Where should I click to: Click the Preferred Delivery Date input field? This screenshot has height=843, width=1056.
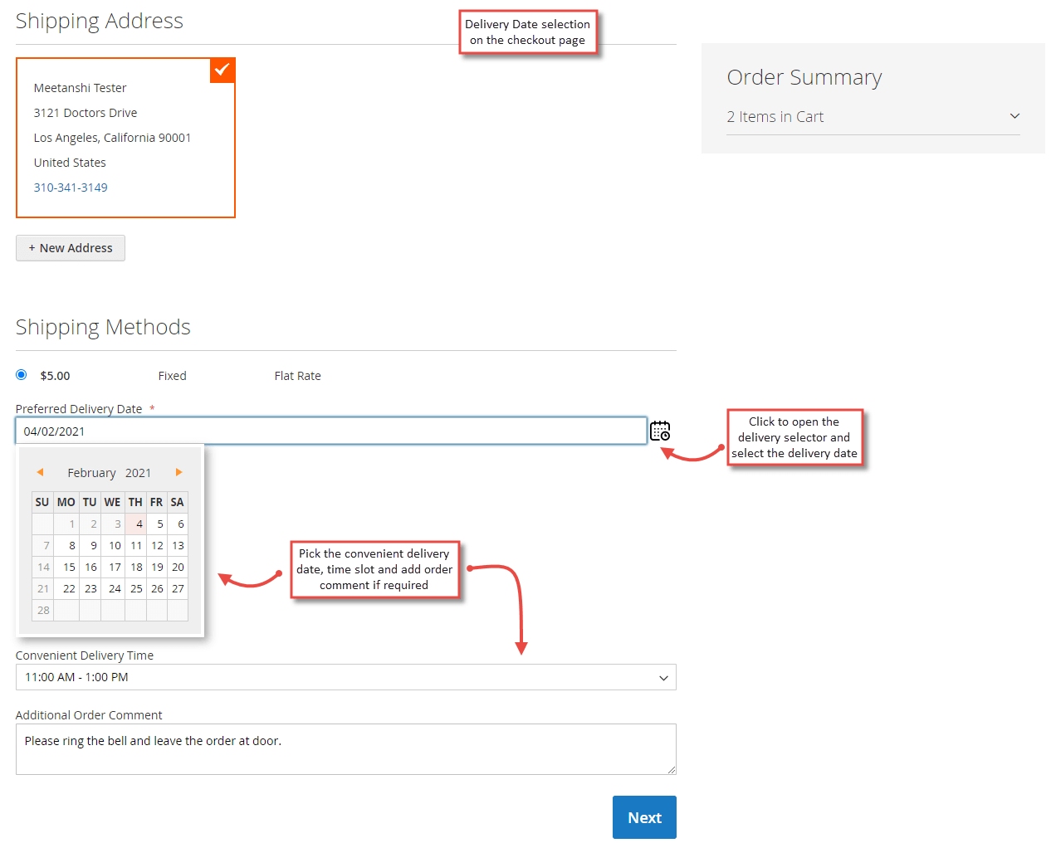332,430
